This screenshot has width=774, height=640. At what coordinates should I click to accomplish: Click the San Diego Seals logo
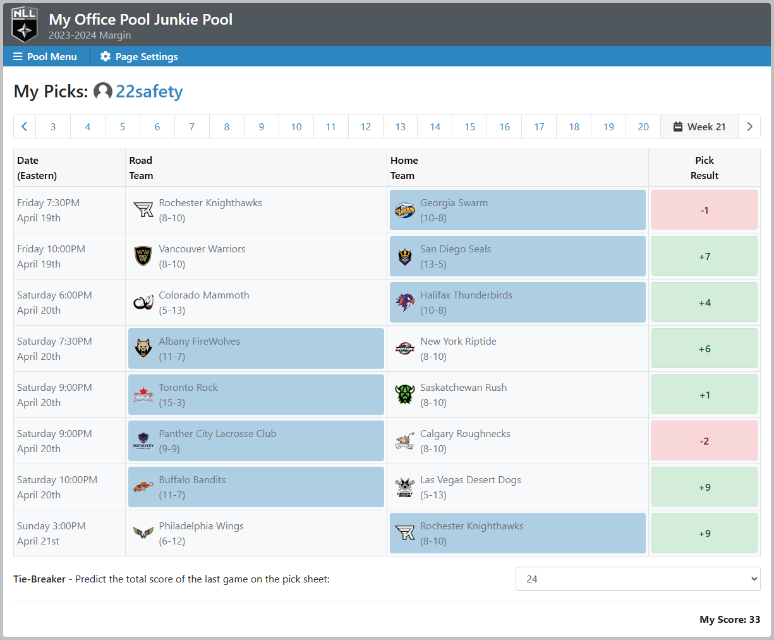pyautogui.click(x=405, y=256)
